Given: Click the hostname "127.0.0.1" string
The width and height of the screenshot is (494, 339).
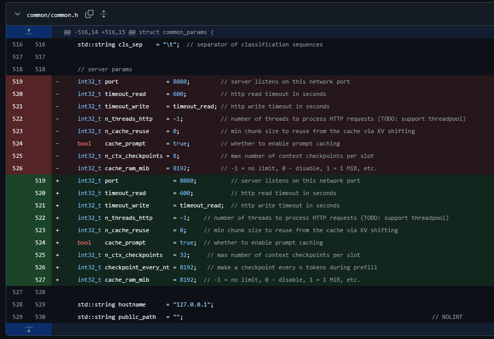Looking at the screenshot, I should pyautogui.click(x=192, y=304).
